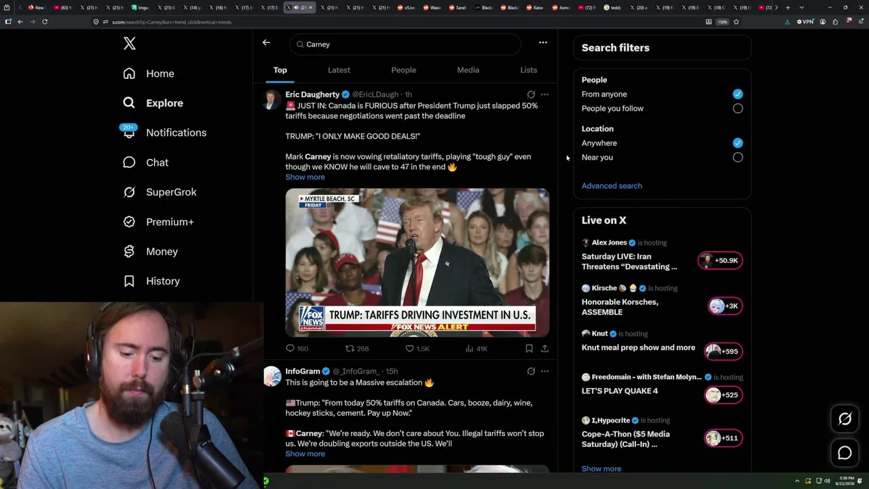This screenshot has height=489, width=869.
Task: Click the X logo in the sidebar
Action: click(x=130, y=43)
